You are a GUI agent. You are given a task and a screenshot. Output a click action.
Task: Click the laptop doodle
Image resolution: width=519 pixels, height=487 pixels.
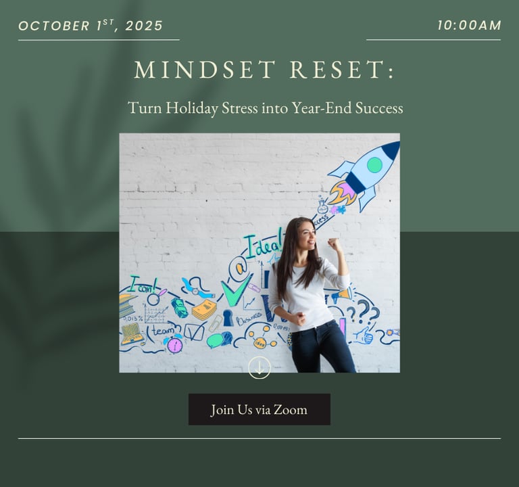(132, 333)
